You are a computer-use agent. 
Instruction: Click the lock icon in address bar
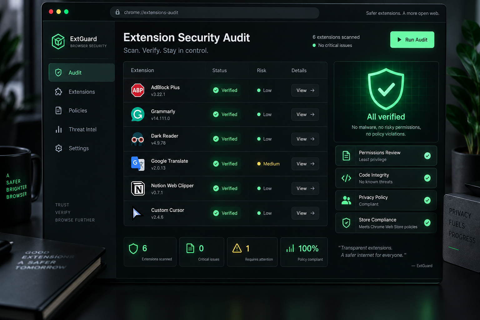point(117,12)
